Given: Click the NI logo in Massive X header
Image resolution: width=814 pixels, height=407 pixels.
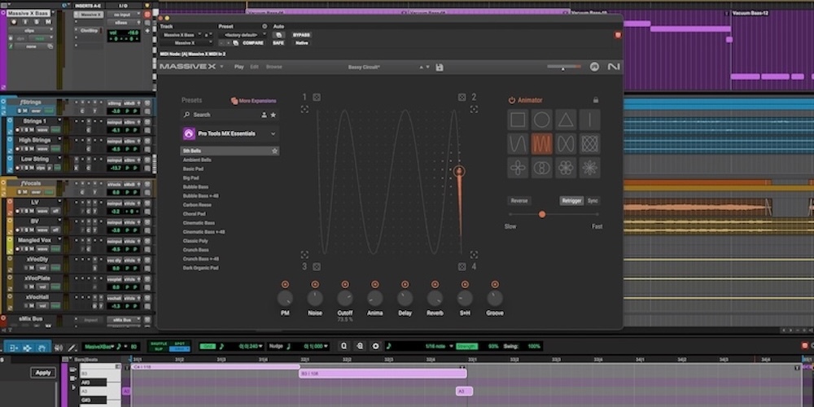Looking at the screenshot, I should tap(614, 67).
